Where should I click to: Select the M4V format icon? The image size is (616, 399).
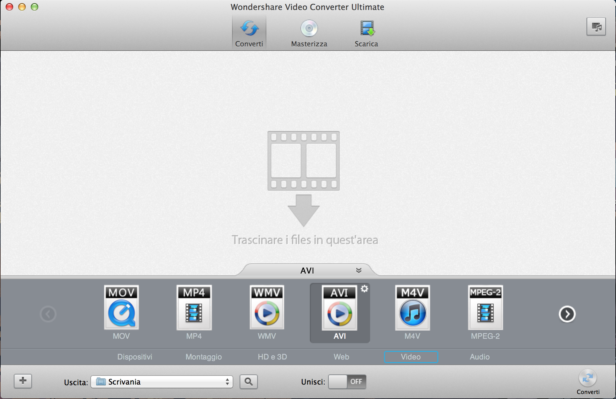pyautogui.click(x=412, y=308)
